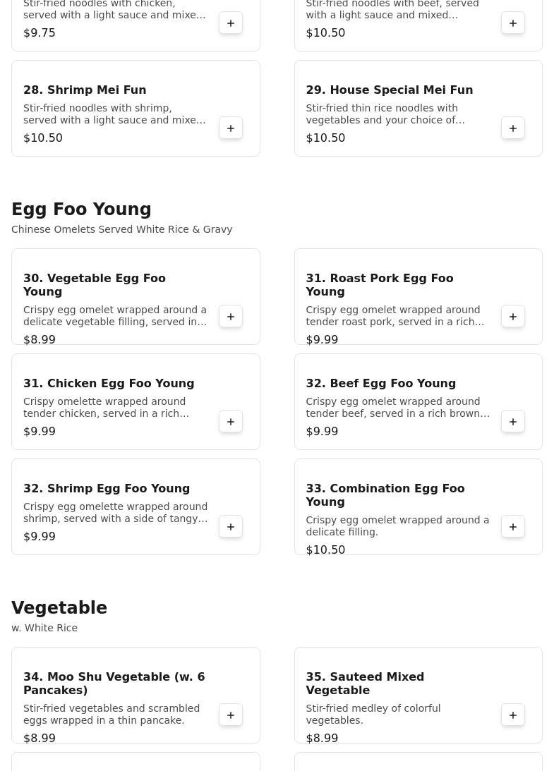
Task: Select Sauteed Mixed Vegetable title
Action: 365,684
